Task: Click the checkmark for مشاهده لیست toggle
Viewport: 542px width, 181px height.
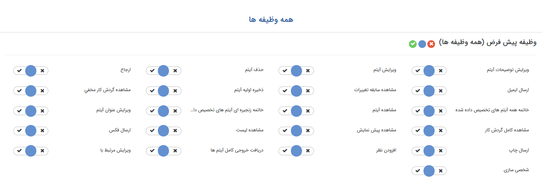Action: tap(152, 131)
